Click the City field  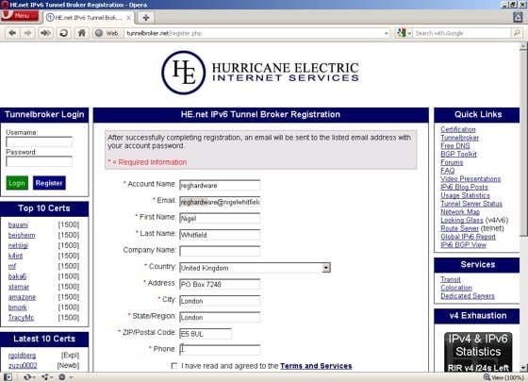point(220,301)
